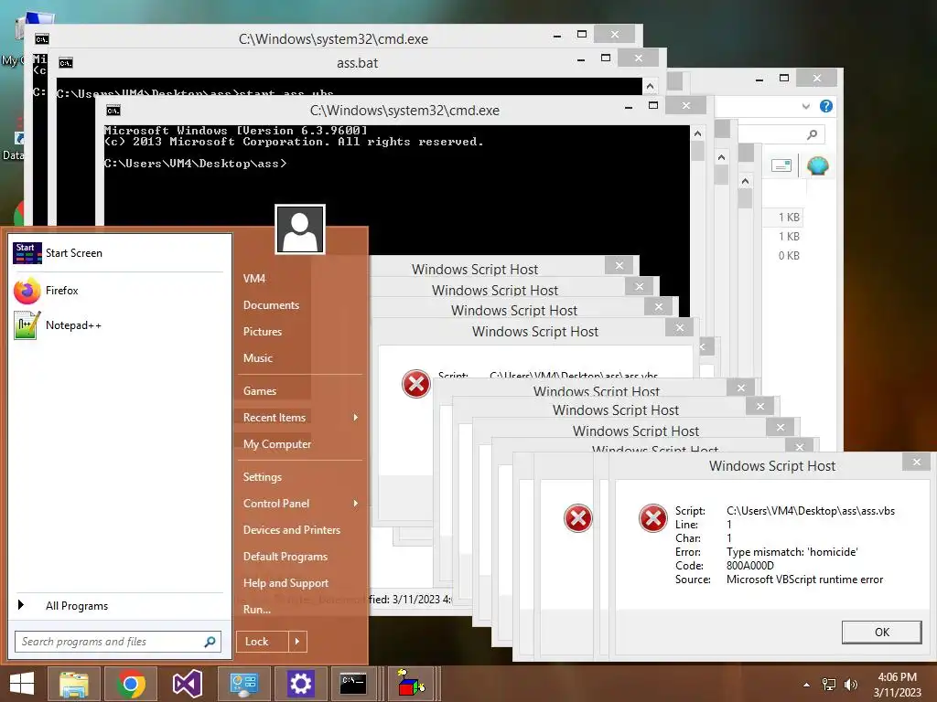Click OK in the Windows Script Host dialog

coord(881,633)
